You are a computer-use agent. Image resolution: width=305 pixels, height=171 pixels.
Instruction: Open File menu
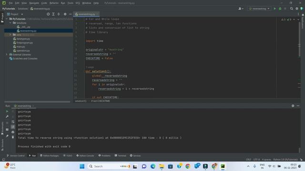coord(10,3)
